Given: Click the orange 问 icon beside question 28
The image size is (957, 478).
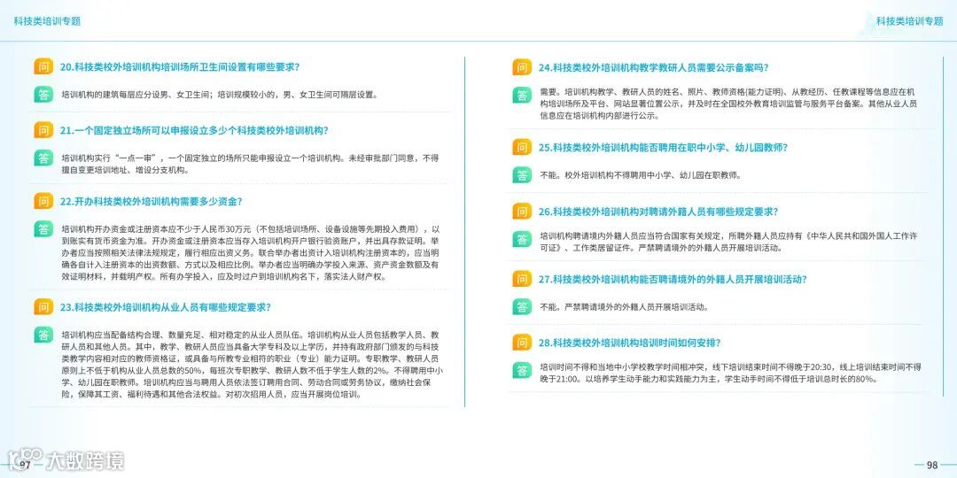Looking at the screenshot, I should click(521, 343).
